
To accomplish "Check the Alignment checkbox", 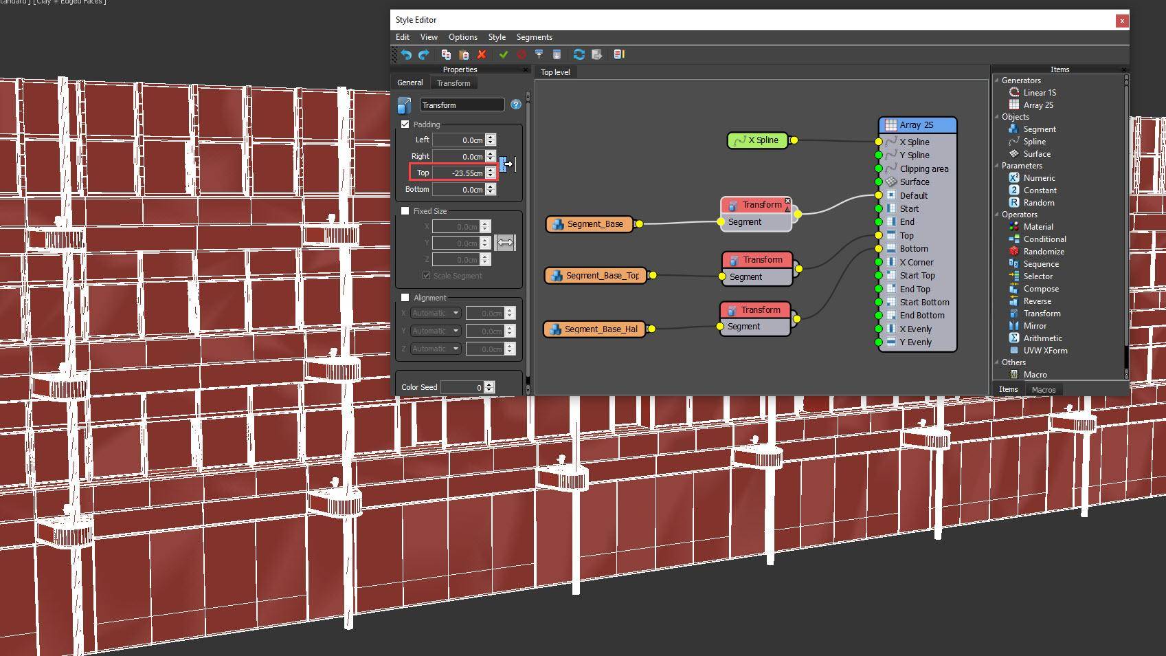I will [405, 297].
